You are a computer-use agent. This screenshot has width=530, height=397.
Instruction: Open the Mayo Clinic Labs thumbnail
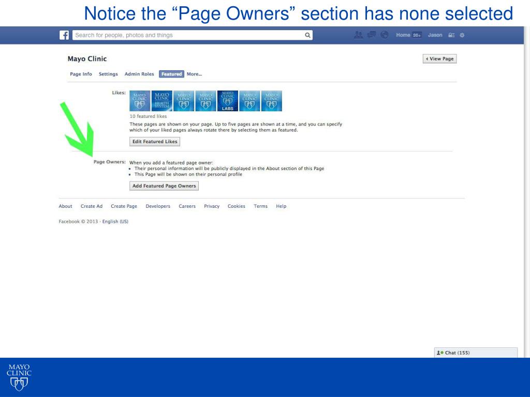coord(228,101)
